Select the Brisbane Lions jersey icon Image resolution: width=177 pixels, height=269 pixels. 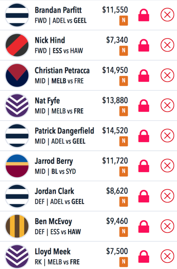[x=17, y=166]
